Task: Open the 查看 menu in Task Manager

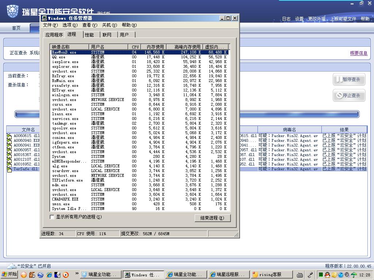Action: [89, 25]
